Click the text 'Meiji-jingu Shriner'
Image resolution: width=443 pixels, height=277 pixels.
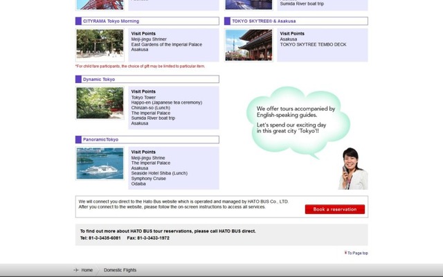point(149,39)
